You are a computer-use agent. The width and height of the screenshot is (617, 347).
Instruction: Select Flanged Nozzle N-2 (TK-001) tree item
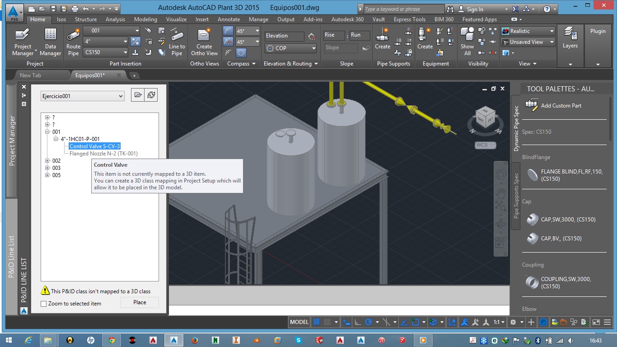coord(103,154)
